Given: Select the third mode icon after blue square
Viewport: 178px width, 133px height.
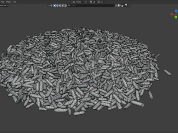Looking at the screenshot, I should coord(60,6).
